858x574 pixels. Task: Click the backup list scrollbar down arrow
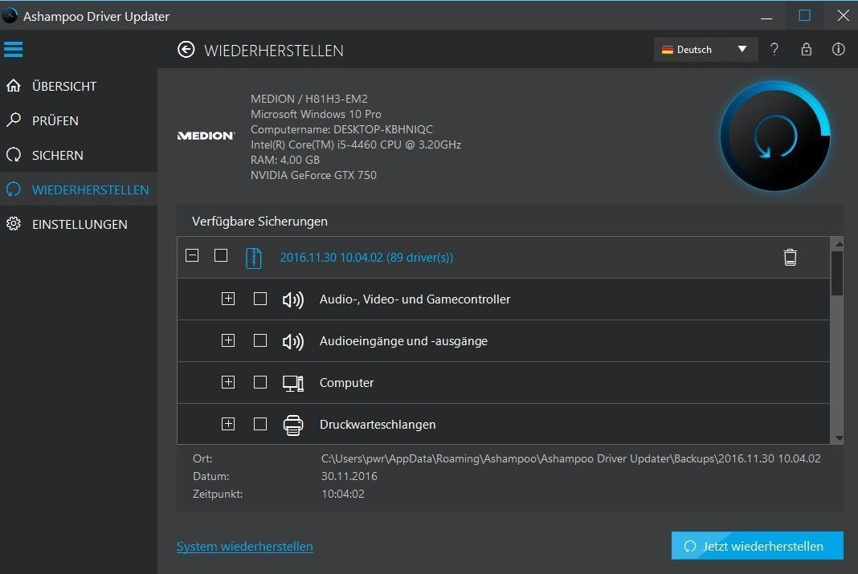click(838, 438)
